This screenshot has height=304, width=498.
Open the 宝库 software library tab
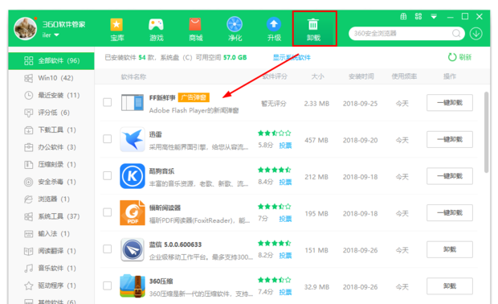tap(117, 30)
